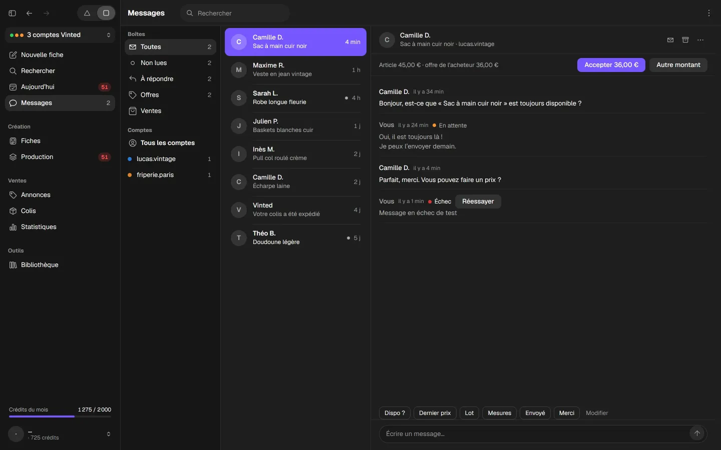Image resolution: width=721 pixels, height=450 pixels.
Task: Open Maxime R. conversation about Veste en jean vintage
Action: coord(295,70)
